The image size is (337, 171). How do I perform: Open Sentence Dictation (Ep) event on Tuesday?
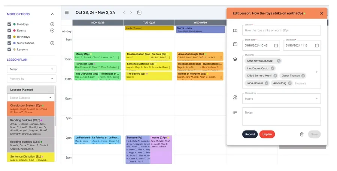pos(149,66)
